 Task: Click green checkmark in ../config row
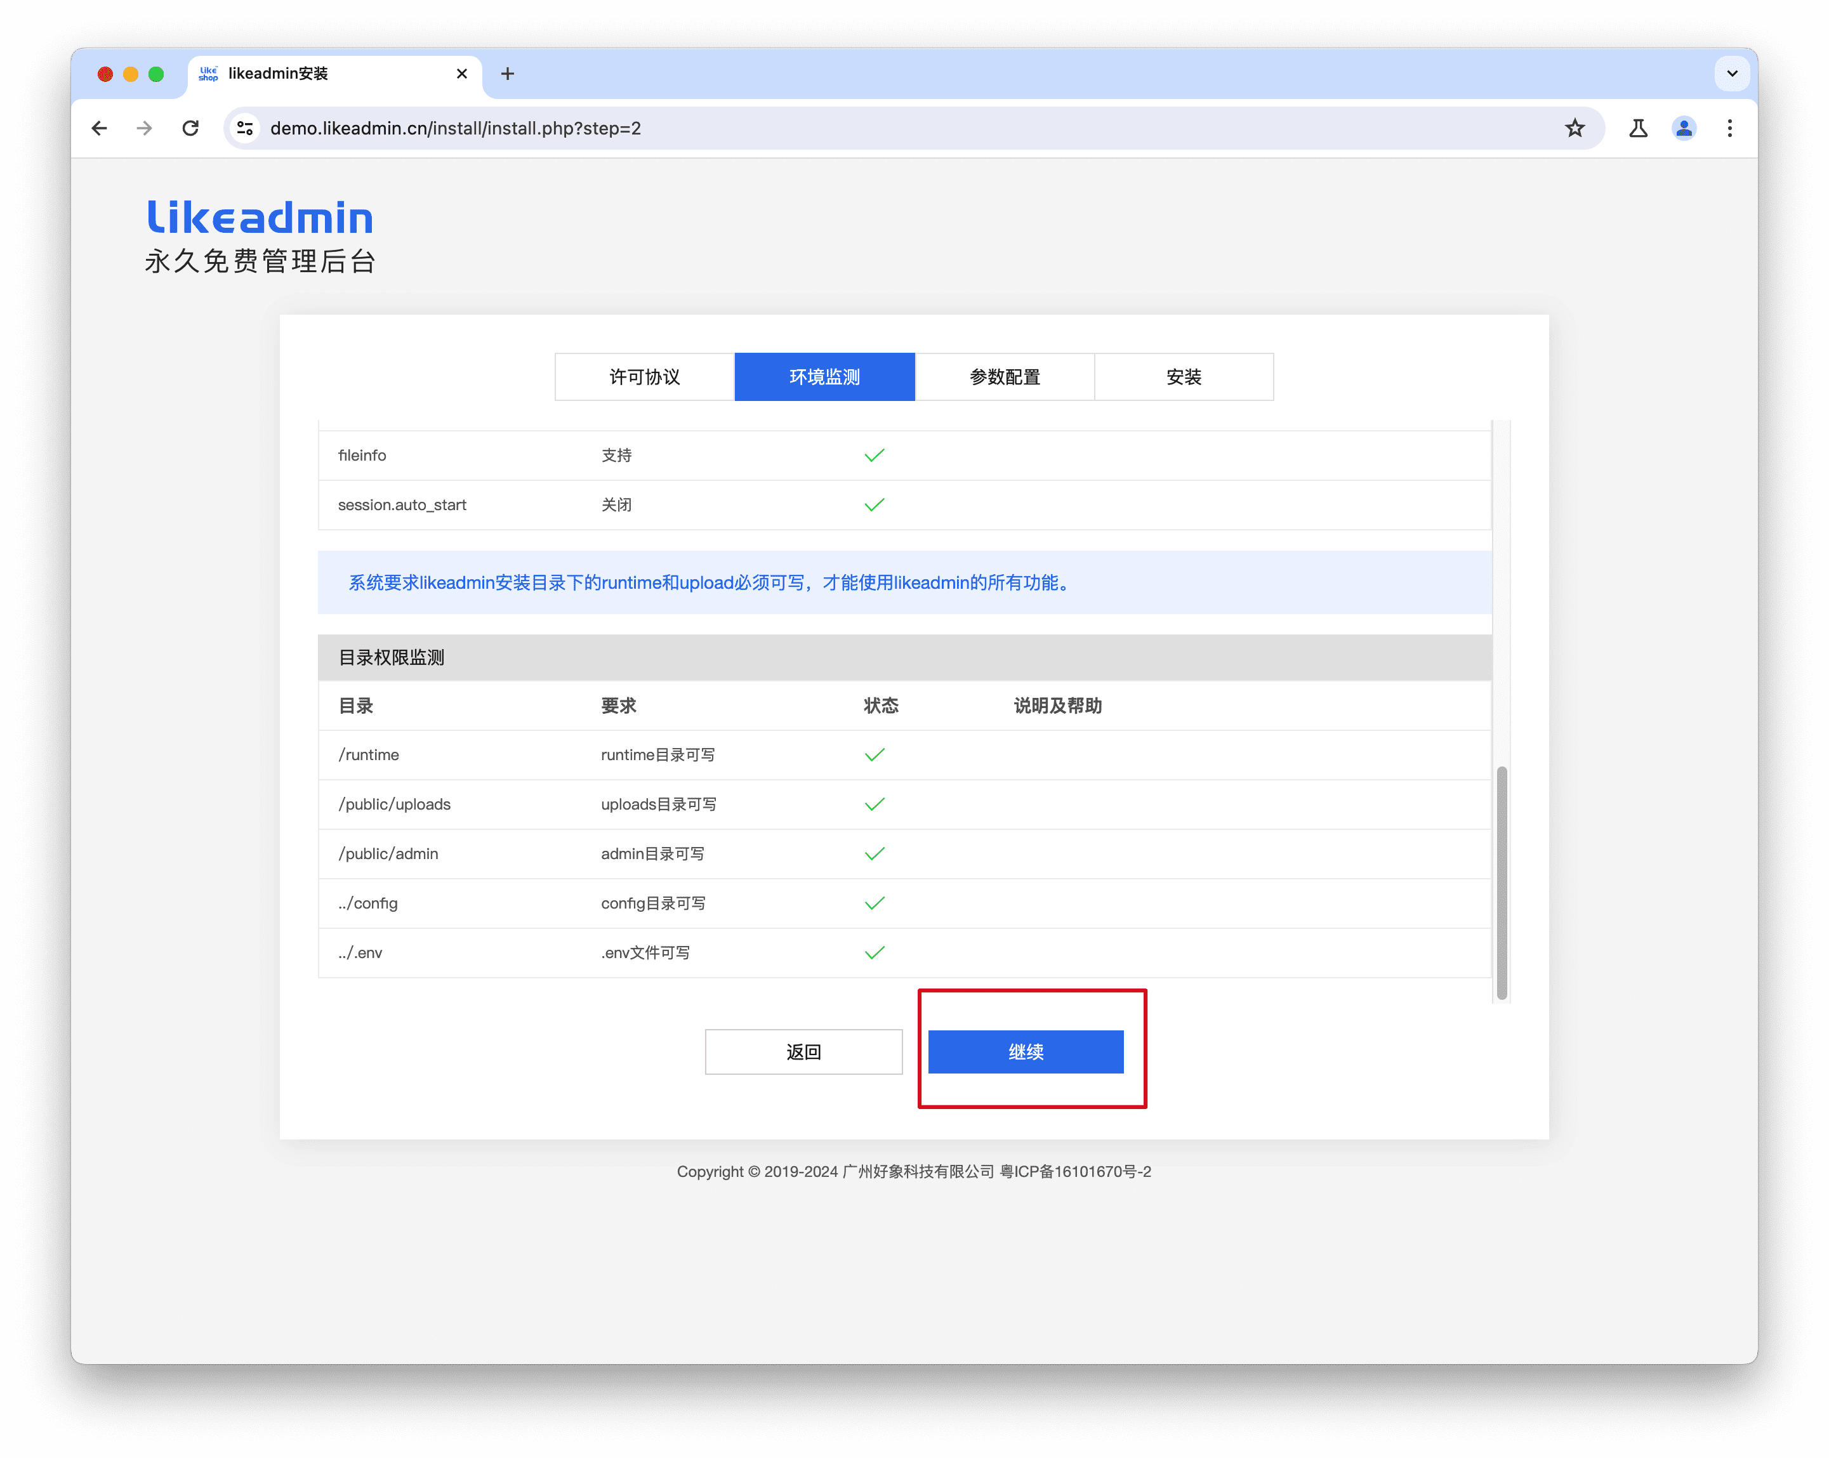pyautogui.click(x=875, y=903)
